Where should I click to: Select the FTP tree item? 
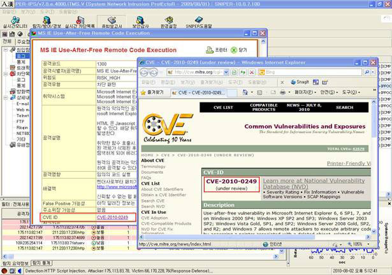click(20, 122)
